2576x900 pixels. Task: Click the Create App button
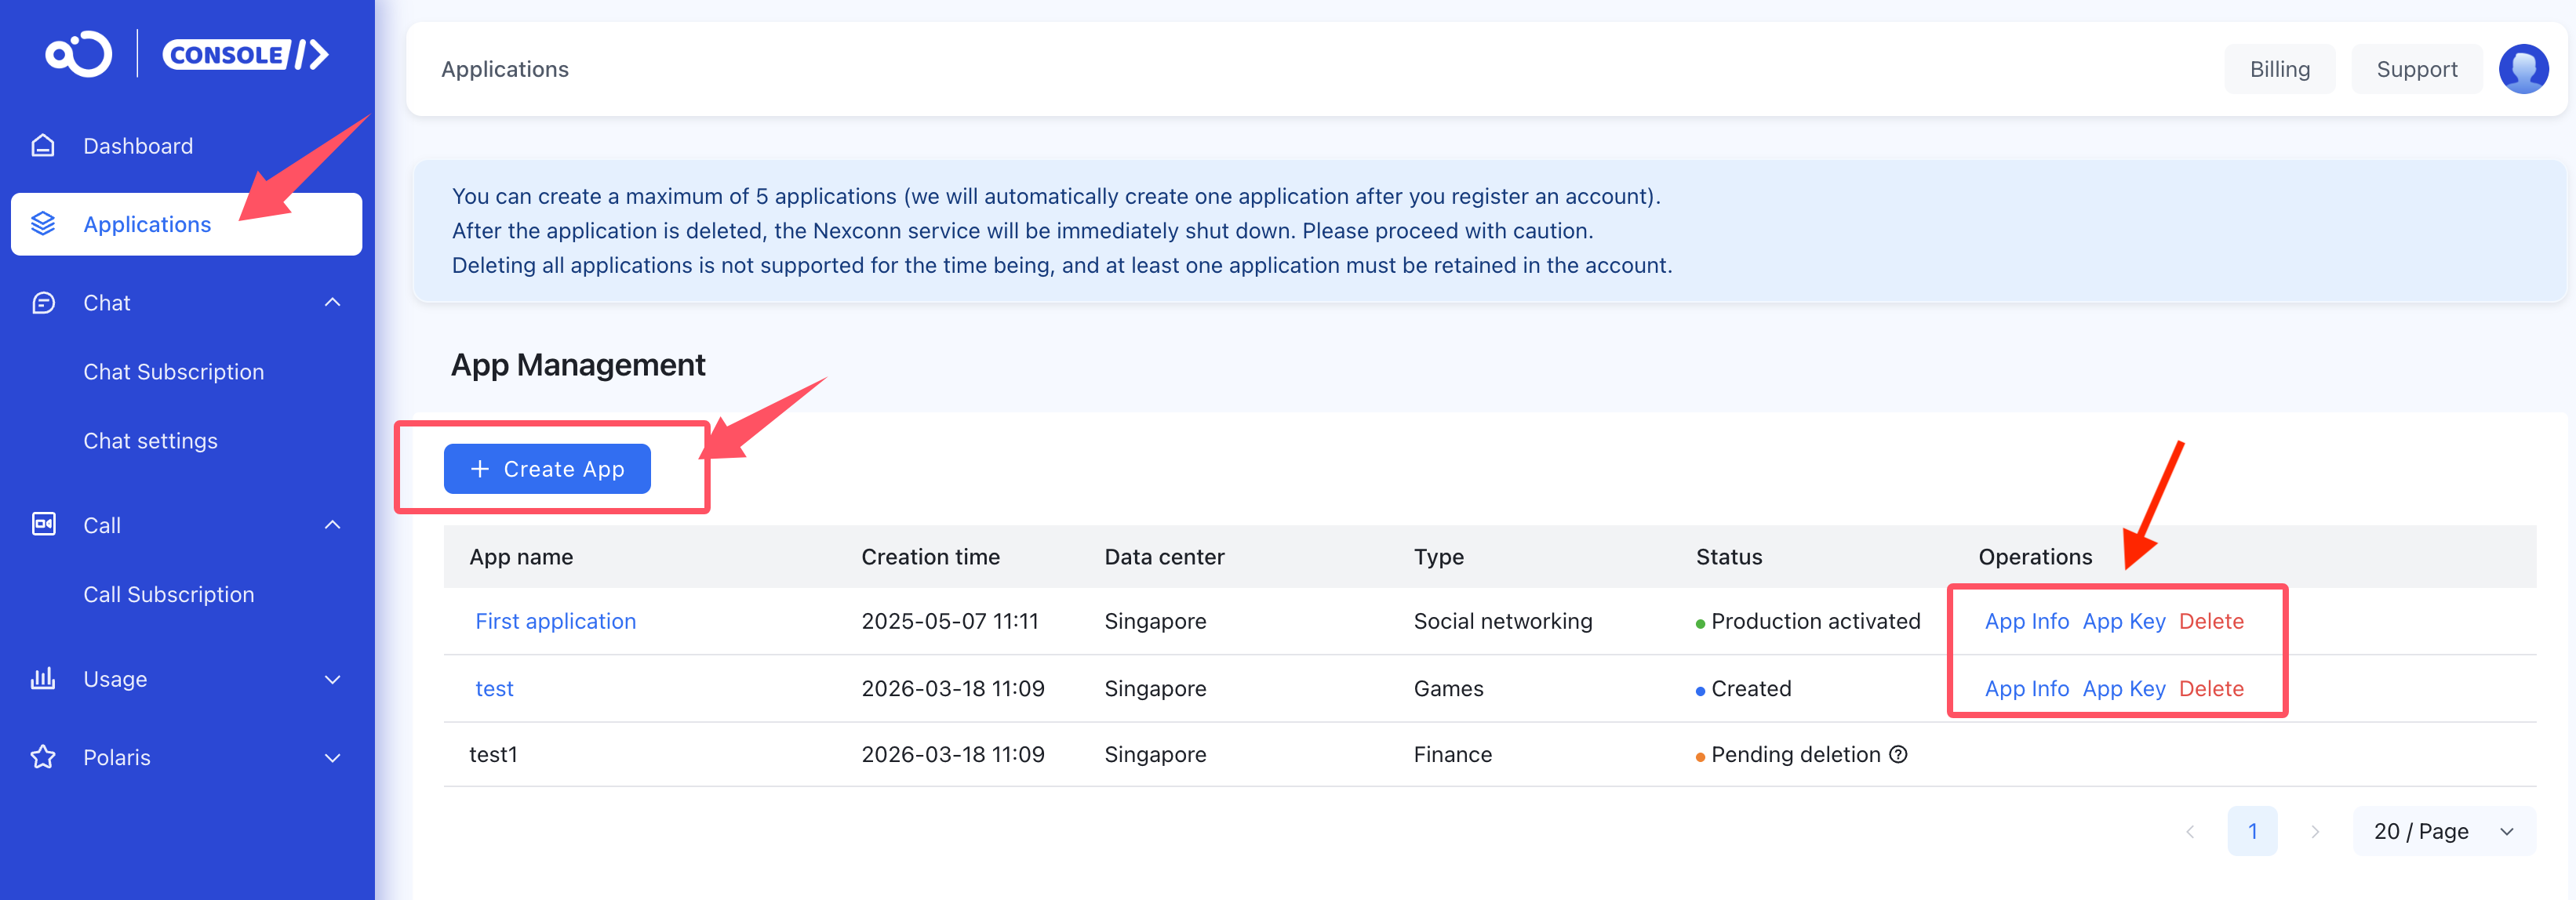(547, 469)
